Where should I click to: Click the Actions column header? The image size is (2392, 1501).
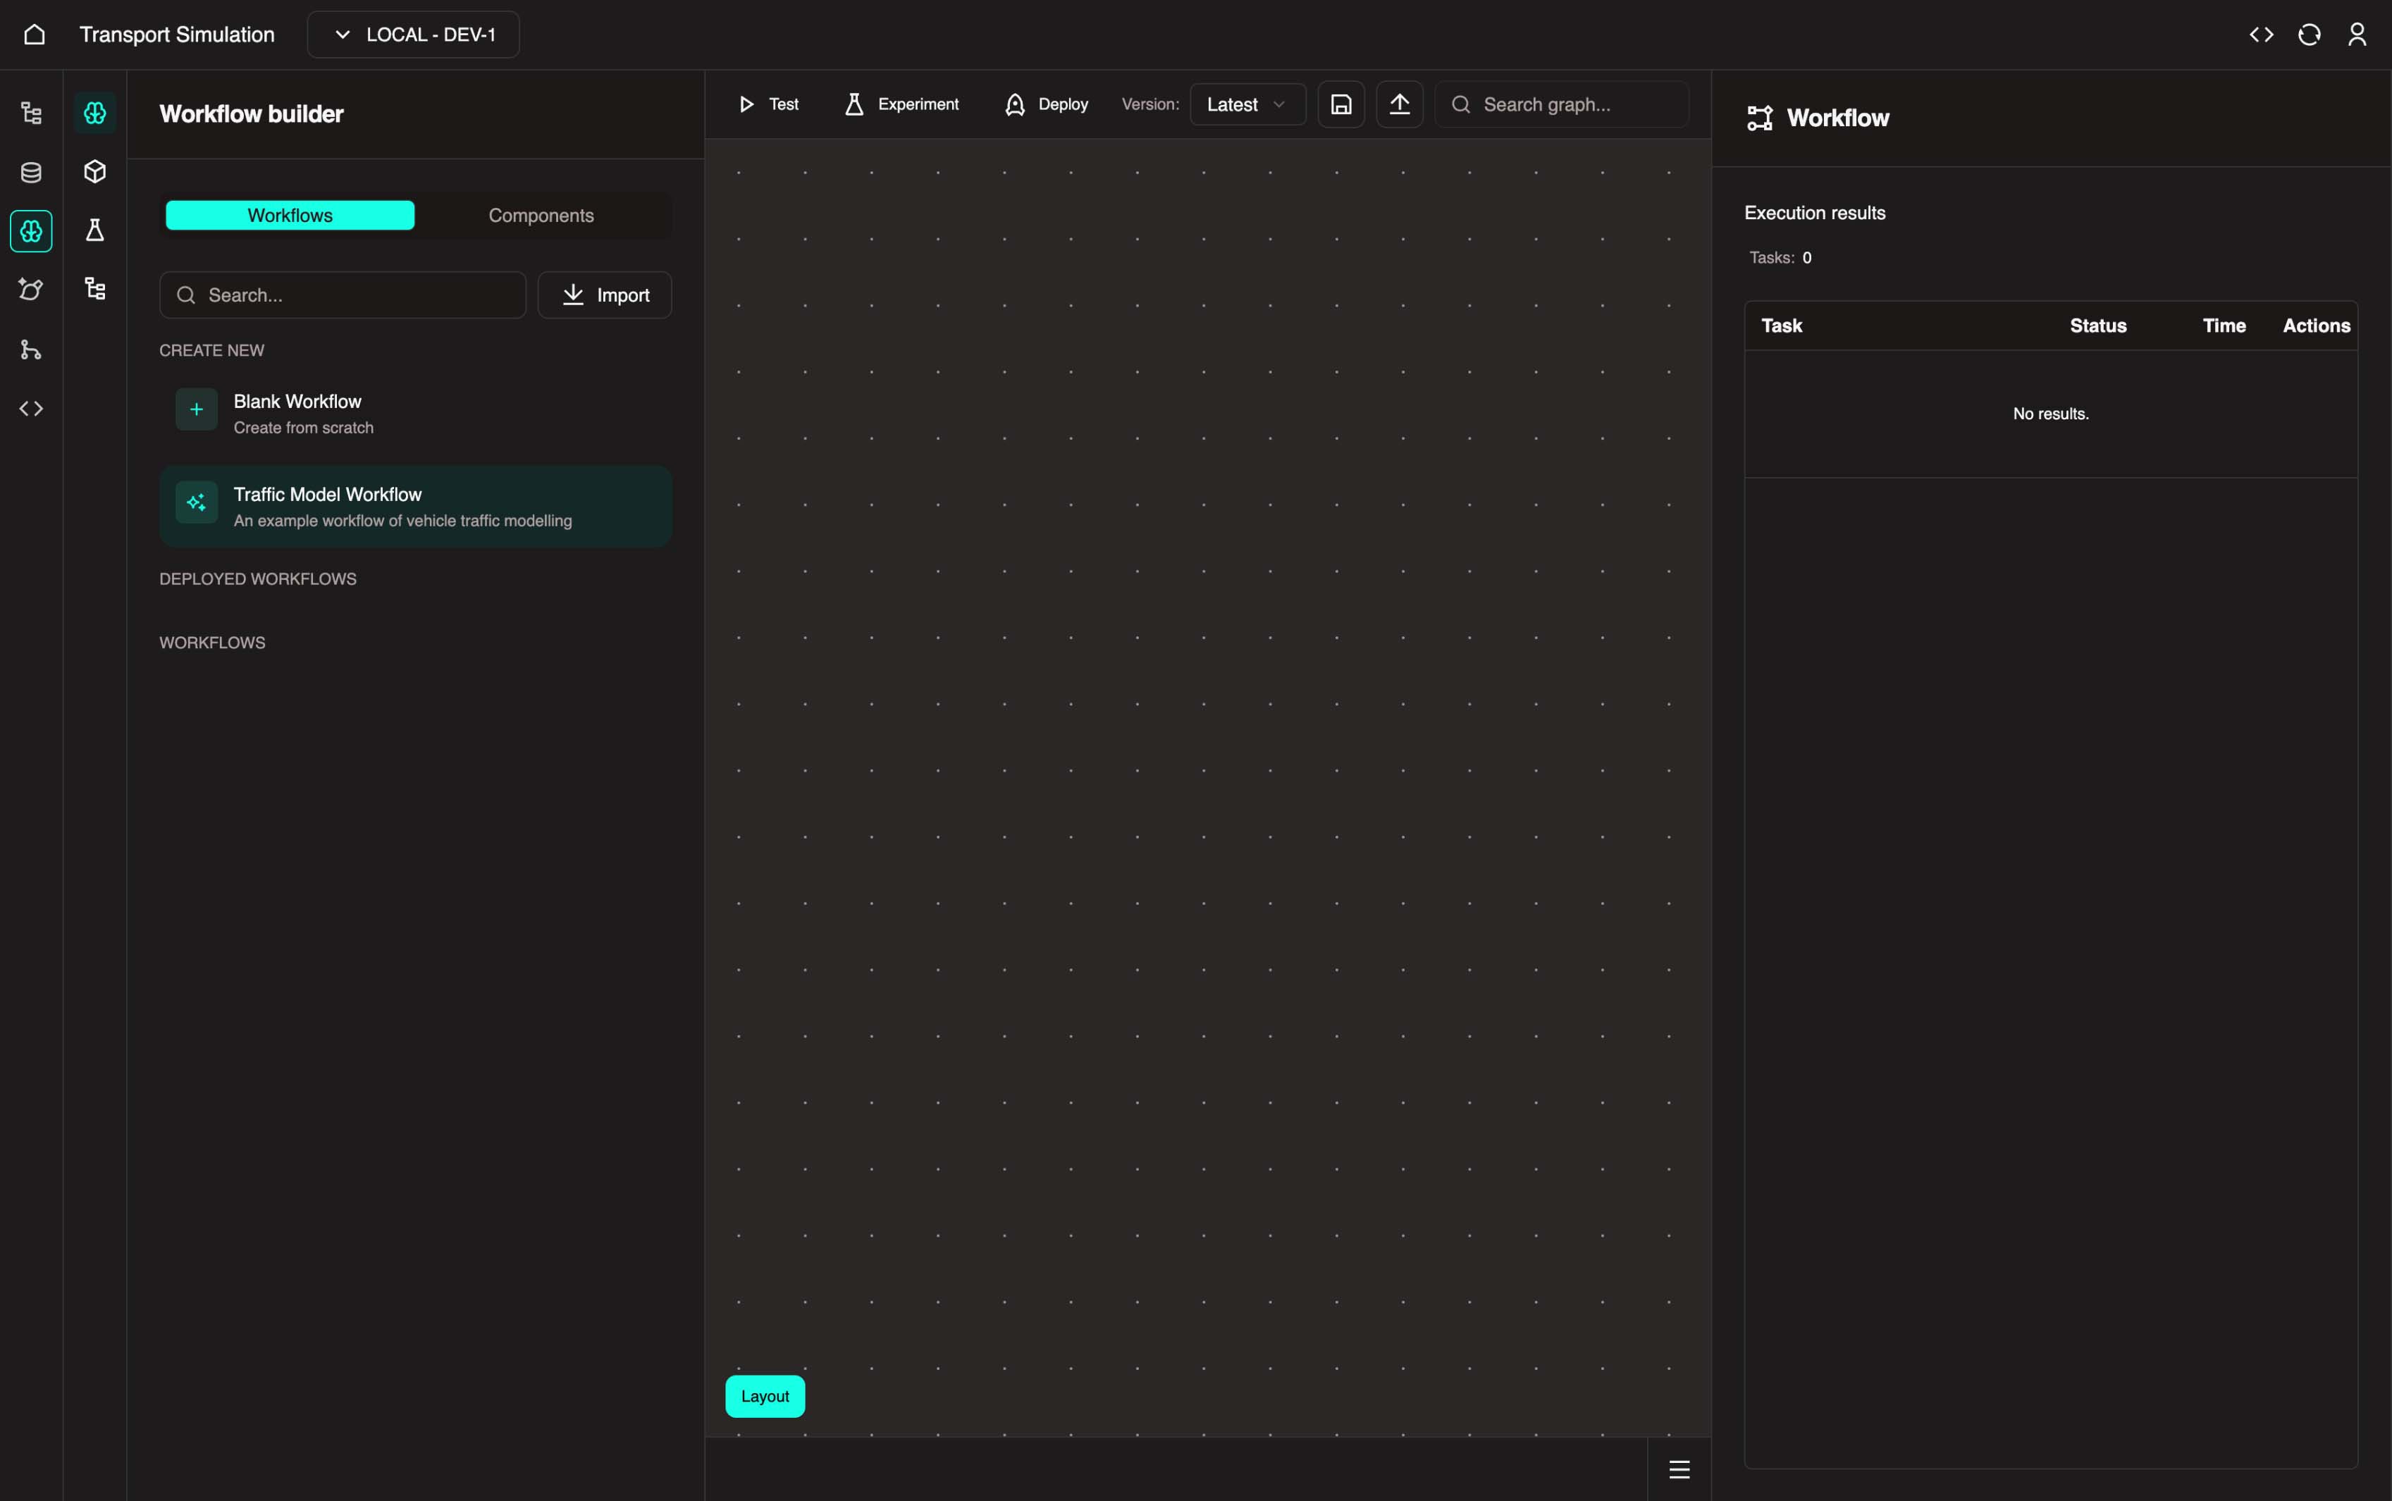tap(2317, 326)
